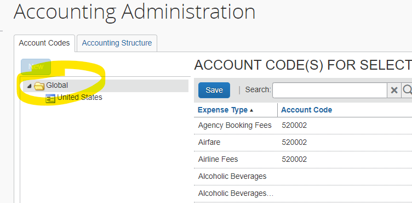412x203 pixels.
Task: Click the empty Alcoholic Beverages account code cell
Action: [x=345, y=177]
